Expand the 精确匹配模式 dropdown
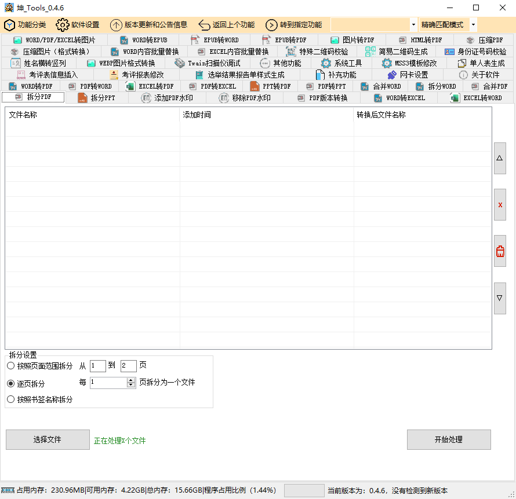This screenshot has width=516, height=499. click(473, 25)
